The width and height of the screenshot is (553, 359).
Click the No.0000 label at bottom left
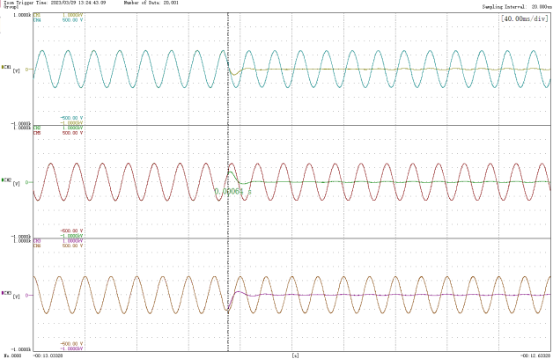pyautogui.click(x=11, y=355)
